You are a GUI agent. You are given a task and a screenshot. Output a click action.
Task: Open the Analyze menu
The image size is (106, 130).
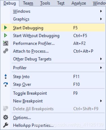point(79,3)
